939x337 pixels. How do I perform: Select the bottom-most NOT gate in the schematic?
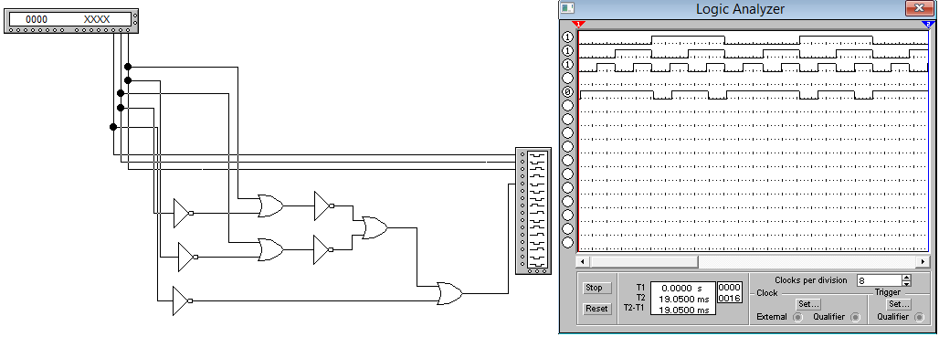pos(183,300)
